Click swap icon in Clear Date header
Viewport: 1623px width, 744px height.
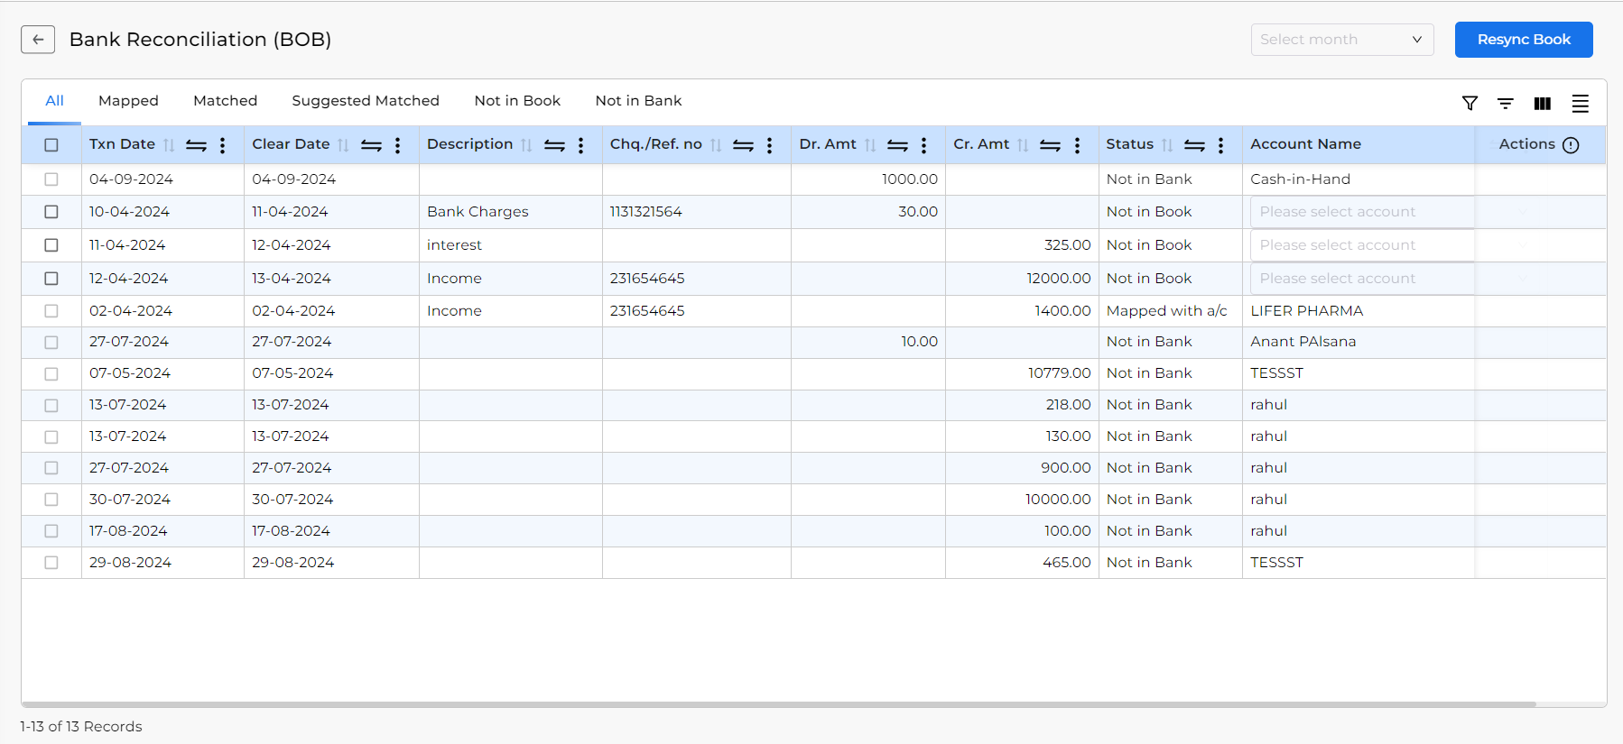click(371, 145)
